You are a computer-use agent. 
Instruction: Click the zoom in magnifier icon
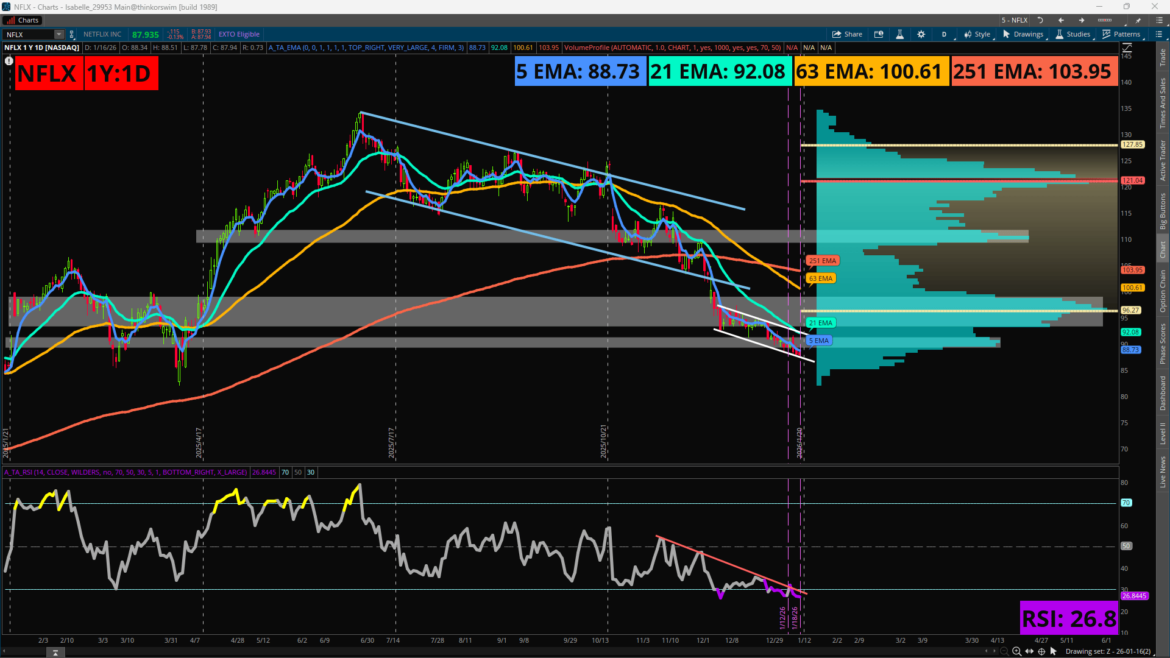[x=1016, y=651]
